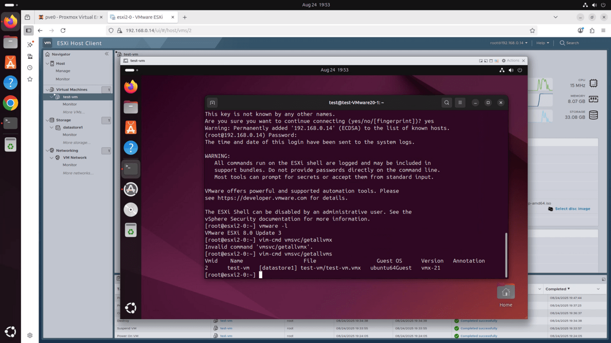List all Firefox tabs dropdown
Image resolution: width=611 pixels, height=343 pixels.
point(556,17)
